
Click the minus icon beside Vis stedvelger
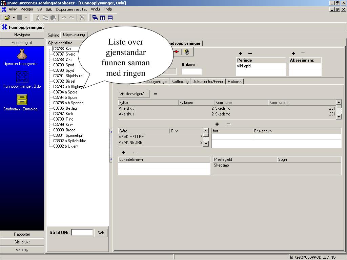tap(155, 94)
